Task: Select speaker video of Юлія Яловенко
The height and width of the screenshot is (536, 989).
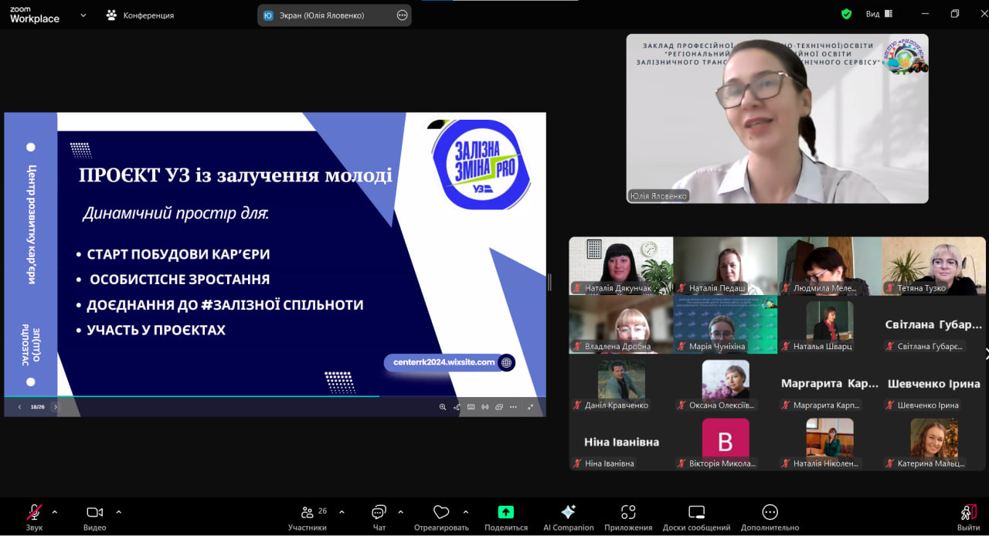Action: click(x=777, y=118)
